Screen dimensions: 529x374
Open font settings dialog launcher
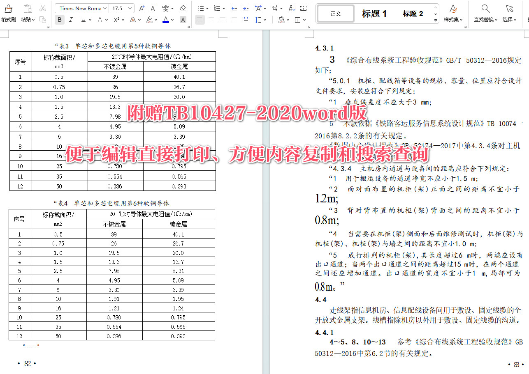click(x=188, y=27)
